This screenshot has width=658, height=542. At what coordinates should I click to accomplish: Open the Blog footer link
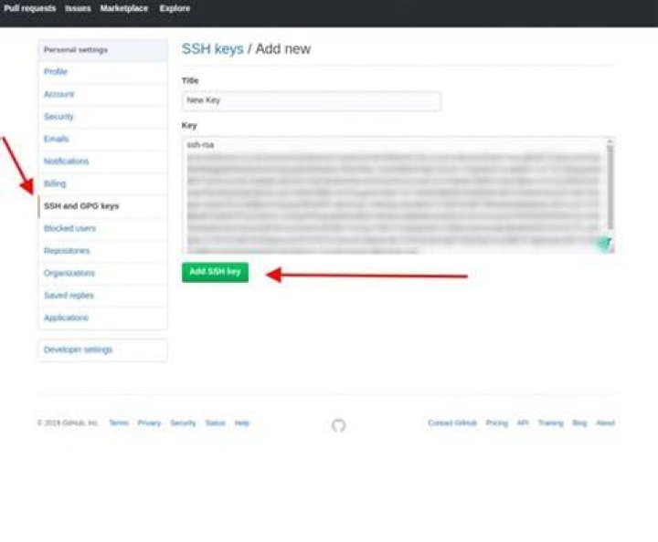[x=579, y=423]
